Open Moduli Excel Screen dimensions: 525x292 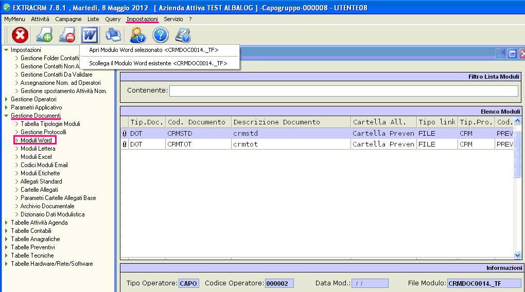coord(36,156)
